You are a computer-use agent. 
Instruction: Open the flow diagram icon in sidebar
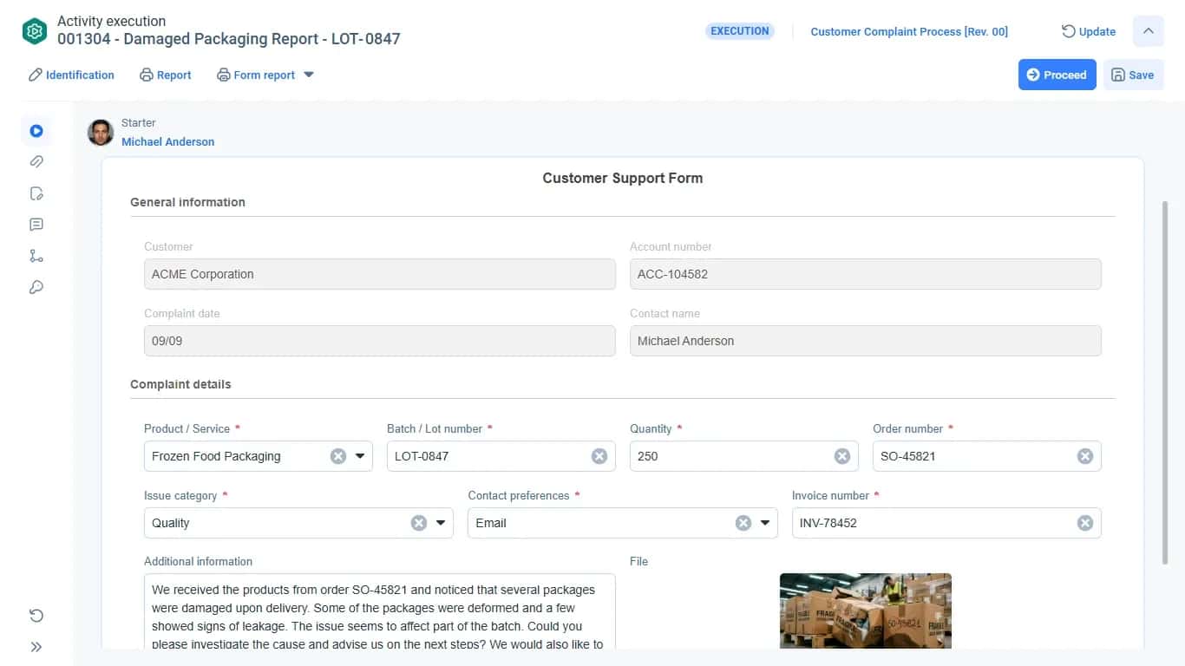pos(36,256)
